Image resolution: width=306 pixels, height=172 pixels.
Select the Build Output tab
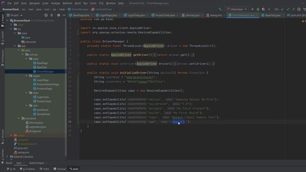coord(37,163)
